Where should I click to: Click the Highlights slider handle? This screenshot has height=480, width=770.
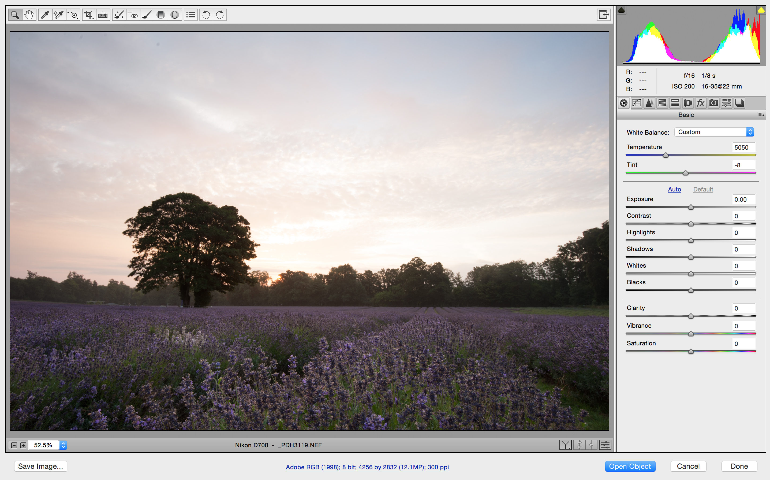pos(691,240)
